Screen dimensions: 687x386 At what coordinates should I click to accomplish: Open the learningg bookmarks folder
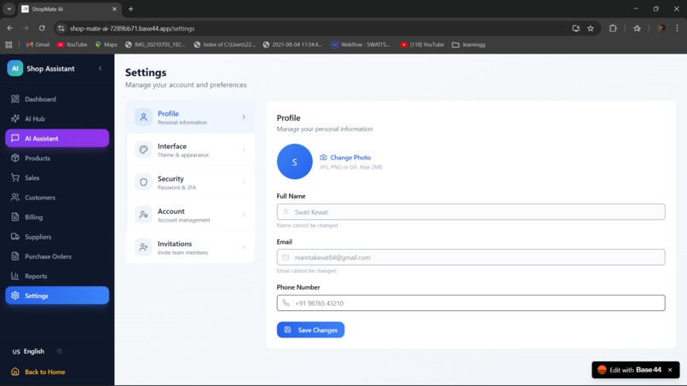[x=468, y=44]
